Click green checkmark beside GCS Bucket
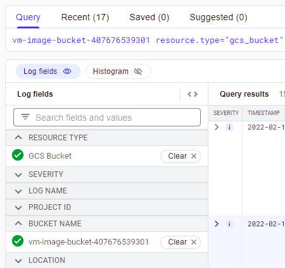This screenshot has width=285, height=268. pos(18,155)
